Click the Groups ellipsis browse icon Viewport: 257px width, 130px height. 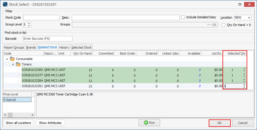[209, 25]
